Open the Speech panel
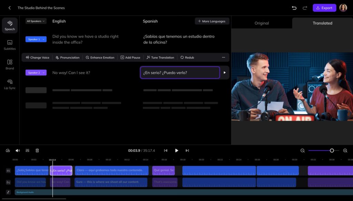Image resolution: width=353 pixels, height=201 pixels. tap(10, 25)
